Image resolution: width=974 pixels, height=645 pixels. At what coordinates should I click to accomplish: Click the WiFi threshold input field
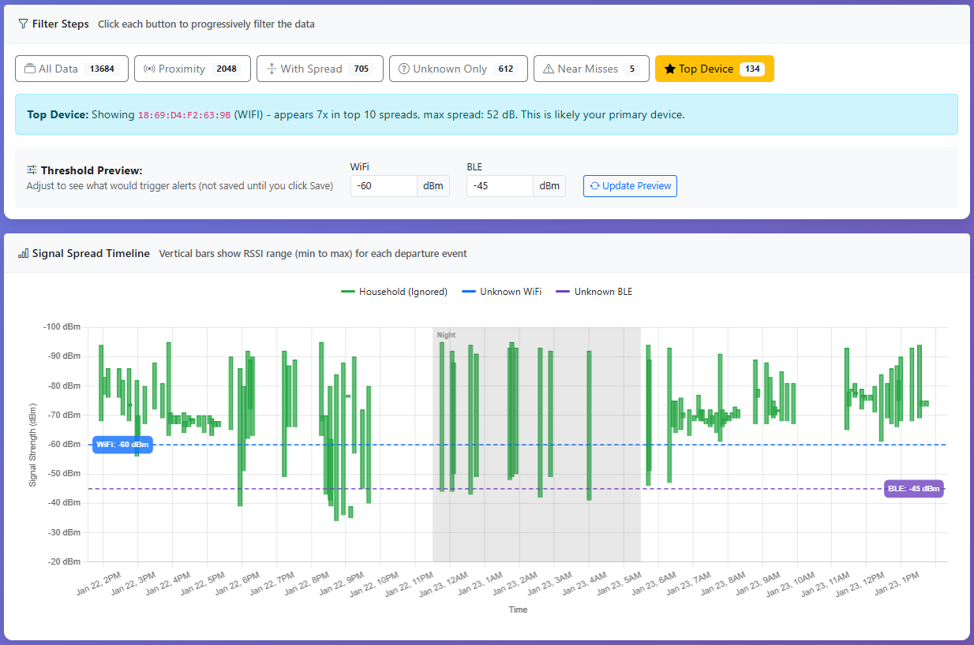(384, 186)
